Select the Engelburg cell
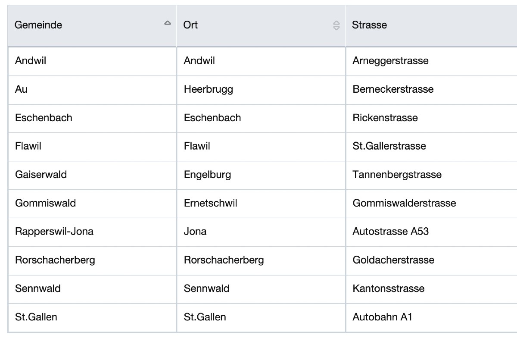 tap(207, 175)
